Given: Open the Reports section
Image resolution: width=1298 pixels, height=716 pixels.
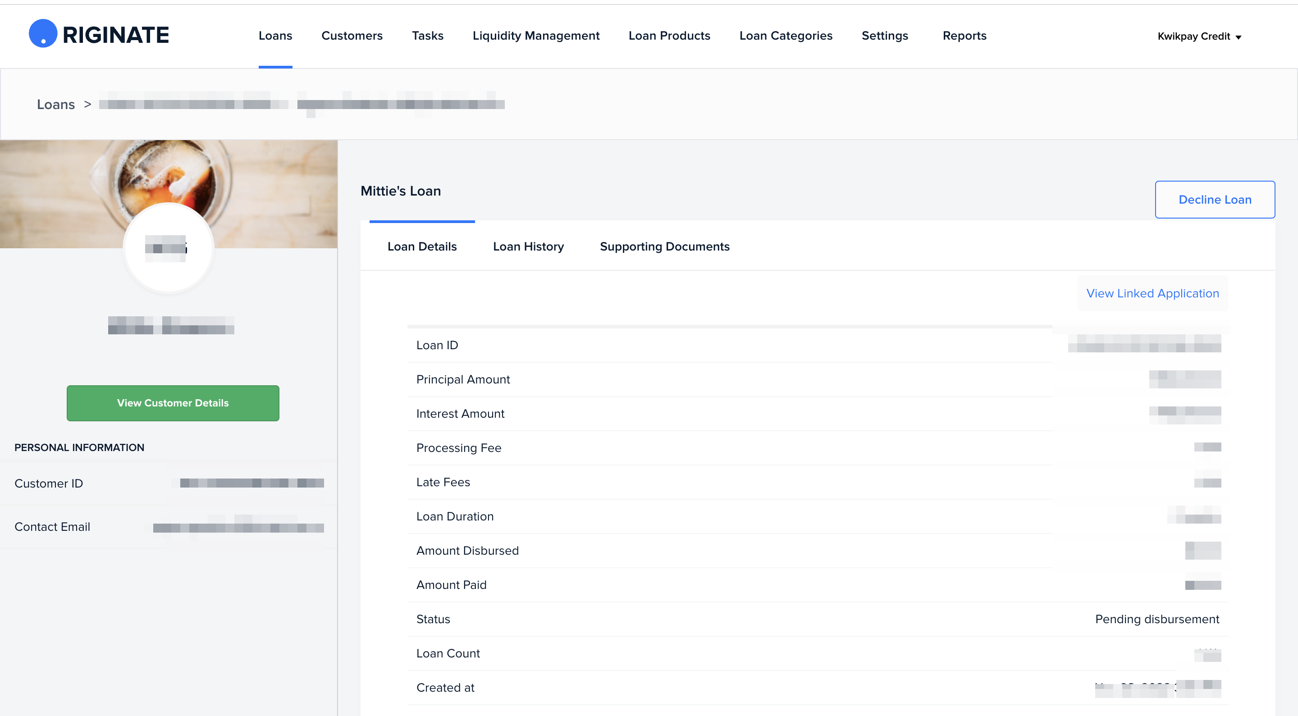Looking at the screenshot, I should click(x=964, y=36).
